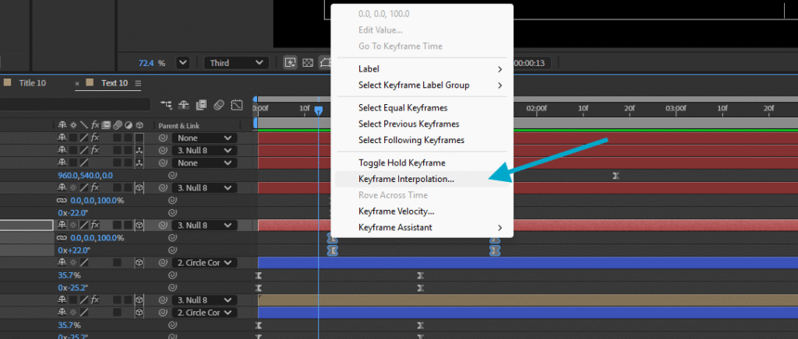Click the Text 10 tab color label

tap(90, 82)
